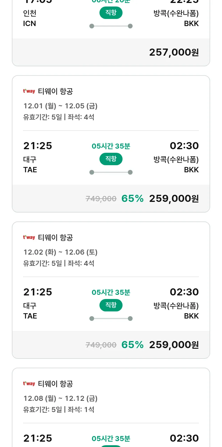The image size is (222, 447).
Task: Select the 259,000원 price for the 12.02 departure
Action: 174,345
